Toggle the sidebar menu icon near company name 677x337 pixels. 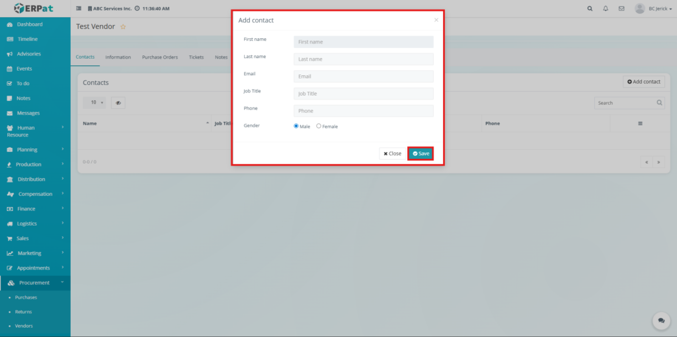pyautogui.click(x=79, y=9)
